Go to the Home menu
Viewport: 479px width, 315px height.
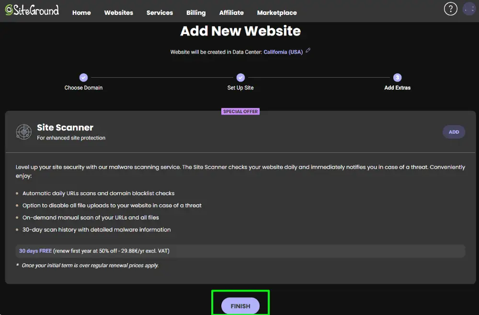click(81, 13)
